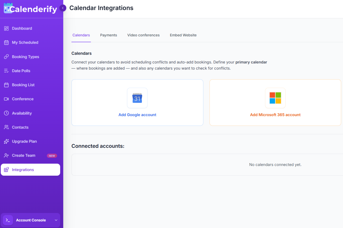Click the Google Calendar icon
This screenshot has height=228, width=343.
click(x=137, y=98)
